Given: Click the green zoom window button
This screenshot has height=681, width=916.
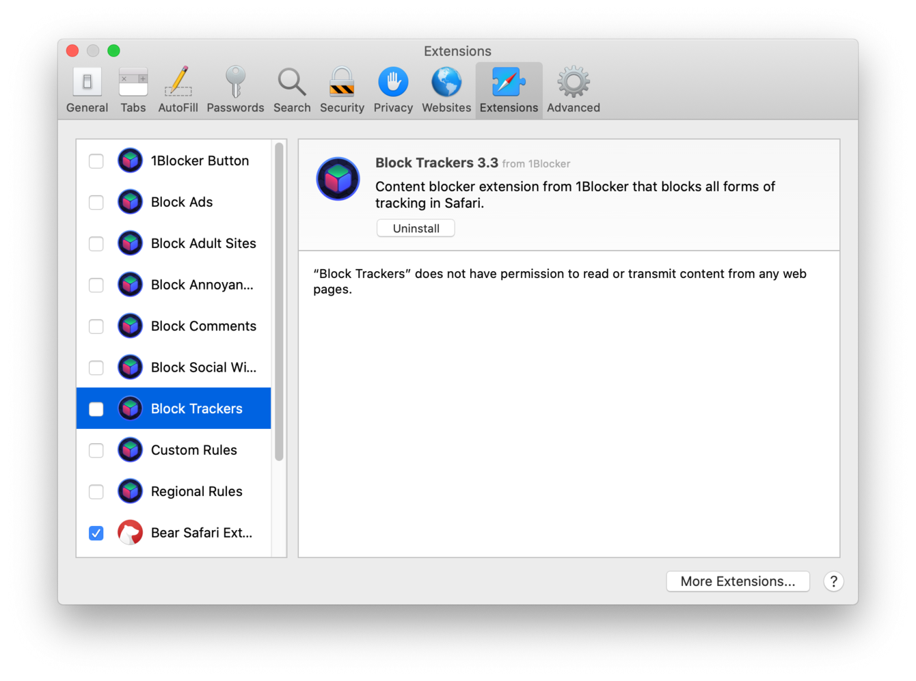Looking at the screenshot, I should [x=113, y=51].
